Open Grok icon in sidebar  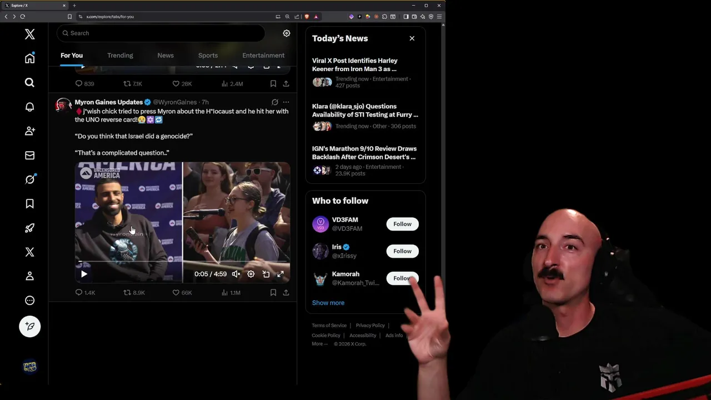(30, 179)
